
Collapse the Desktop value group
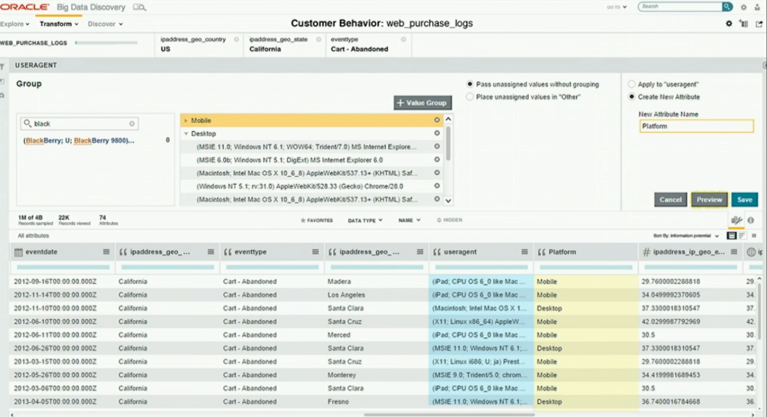click(x=186, y=134)
